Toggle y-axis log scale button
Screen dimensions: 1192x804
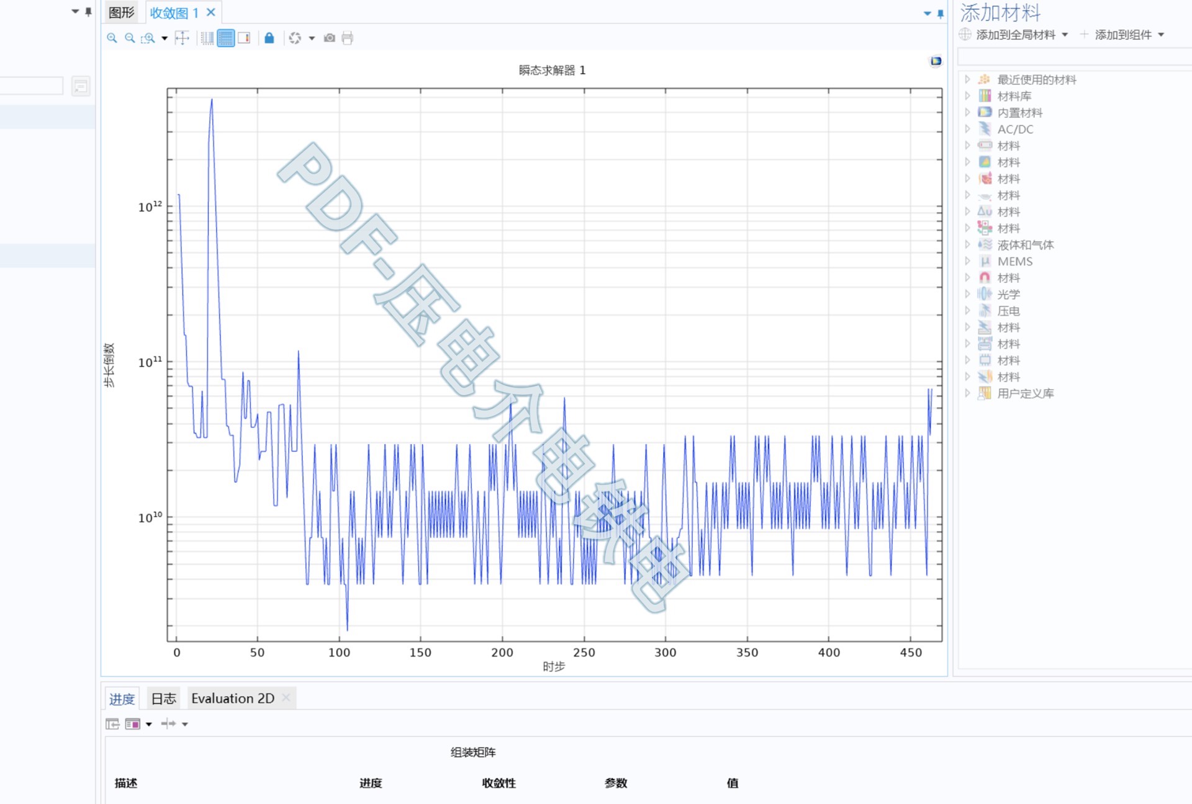pyautogui.click(x=226, y=38)
